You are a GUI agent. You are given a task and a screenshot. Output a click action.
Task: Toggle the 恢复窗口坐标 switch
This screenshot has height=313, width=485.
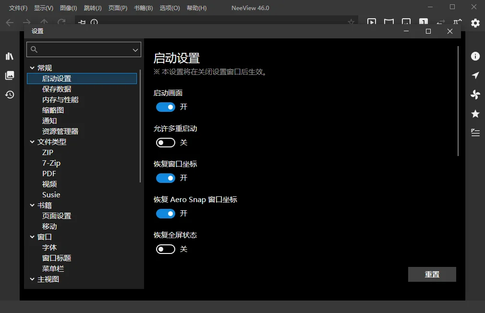click(166, 178)
